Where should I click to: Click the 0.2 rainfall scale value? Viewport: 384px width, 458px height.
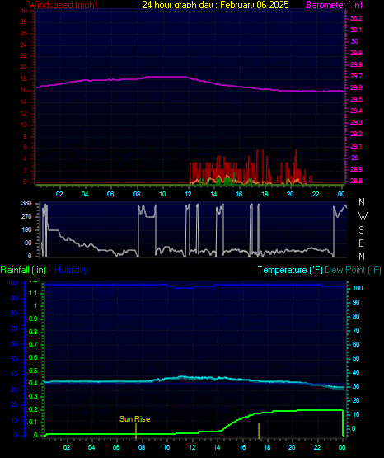tap(33, 409)
